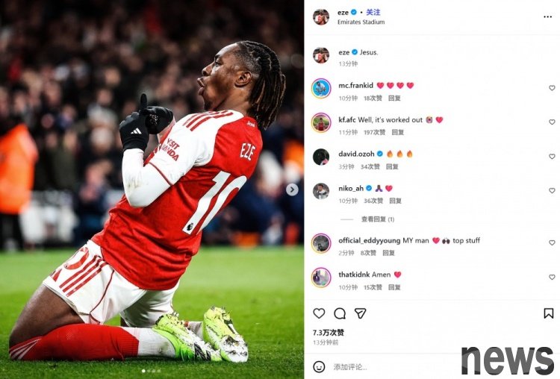Image resolution: width=560 pixels, height=379 pixels.
Task: Like the post with the heart icon
Action: click(319, 313)
